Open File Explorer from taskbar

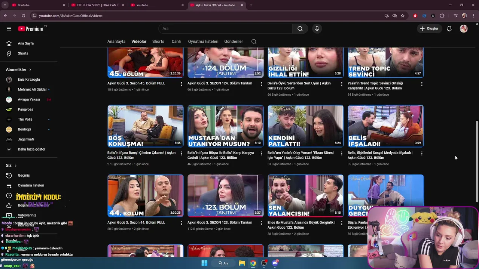[242, 263]
